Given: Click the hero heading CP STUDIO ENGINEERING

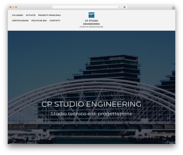Looking at the screenshot, I should tap(91, 104).
